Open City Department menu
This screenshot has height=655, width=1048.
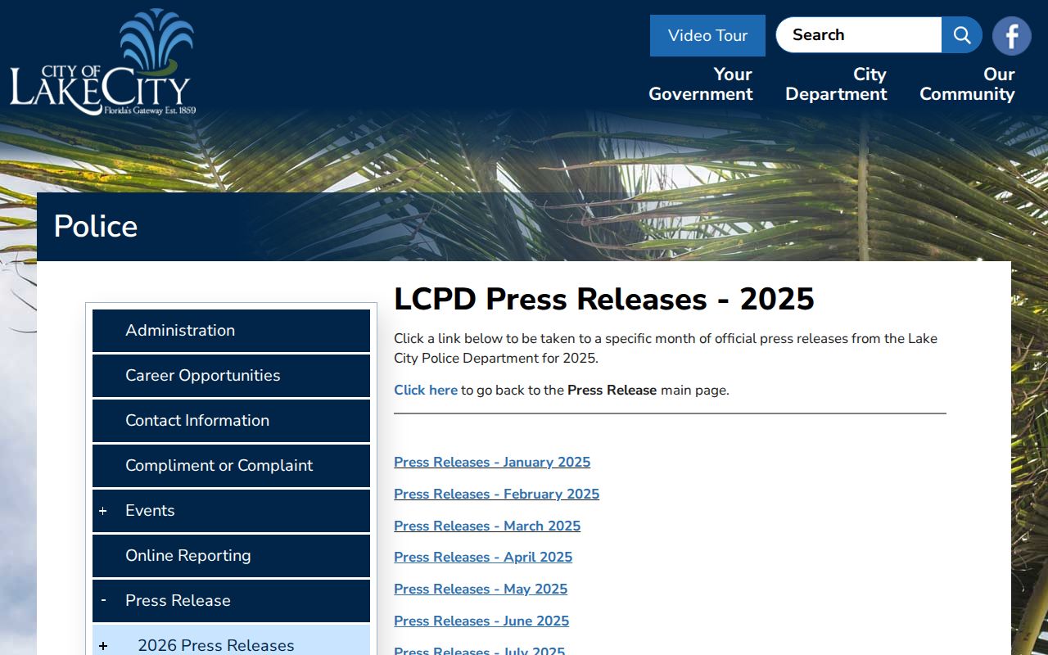point(836,84)
